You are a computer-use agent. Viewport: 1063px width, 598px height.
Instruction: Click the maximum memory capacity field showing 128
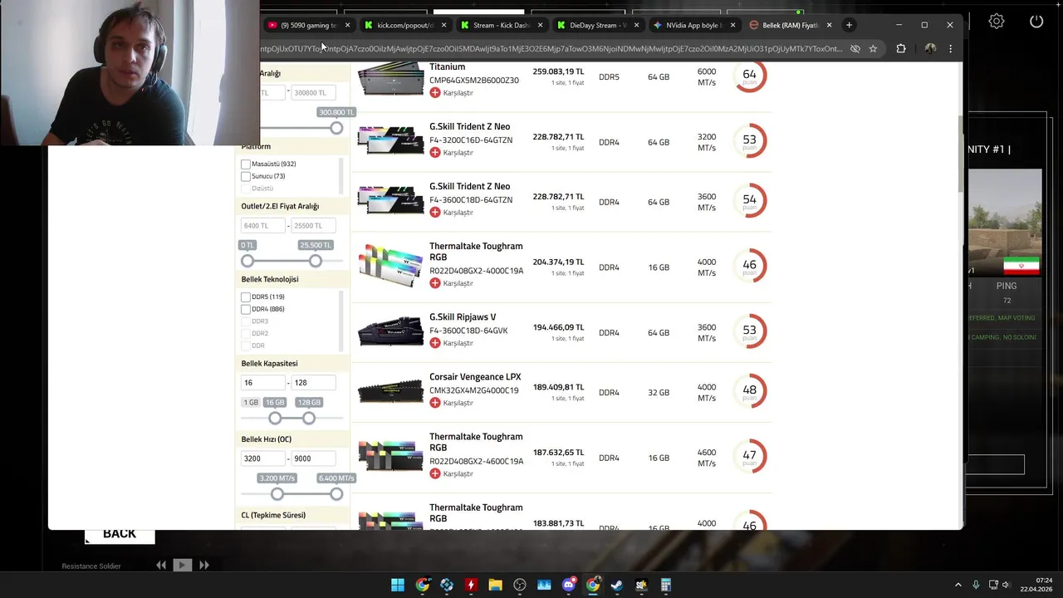click(313, 383)
